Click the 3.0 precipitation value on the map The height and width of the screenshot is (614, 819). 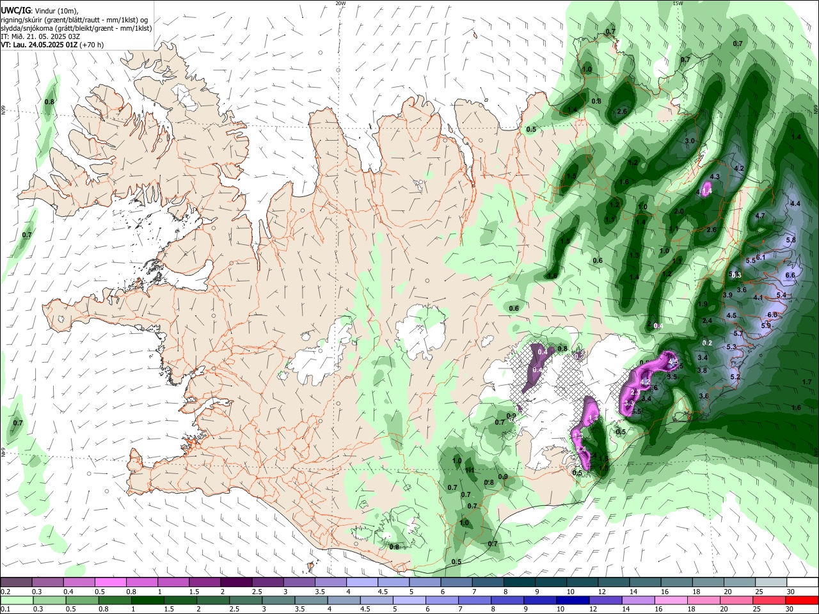point(690,141)
